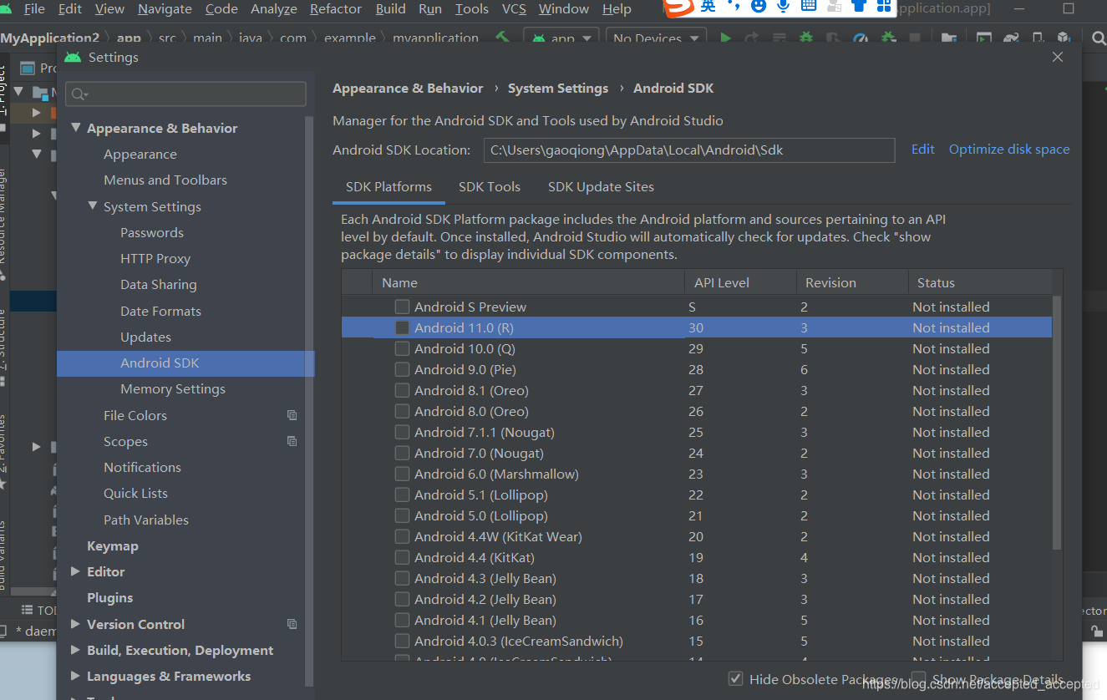Click the Make Project hammer icon
This screenshot has height=700, width=1107.
pyautogui.click(x=502, y=38)
